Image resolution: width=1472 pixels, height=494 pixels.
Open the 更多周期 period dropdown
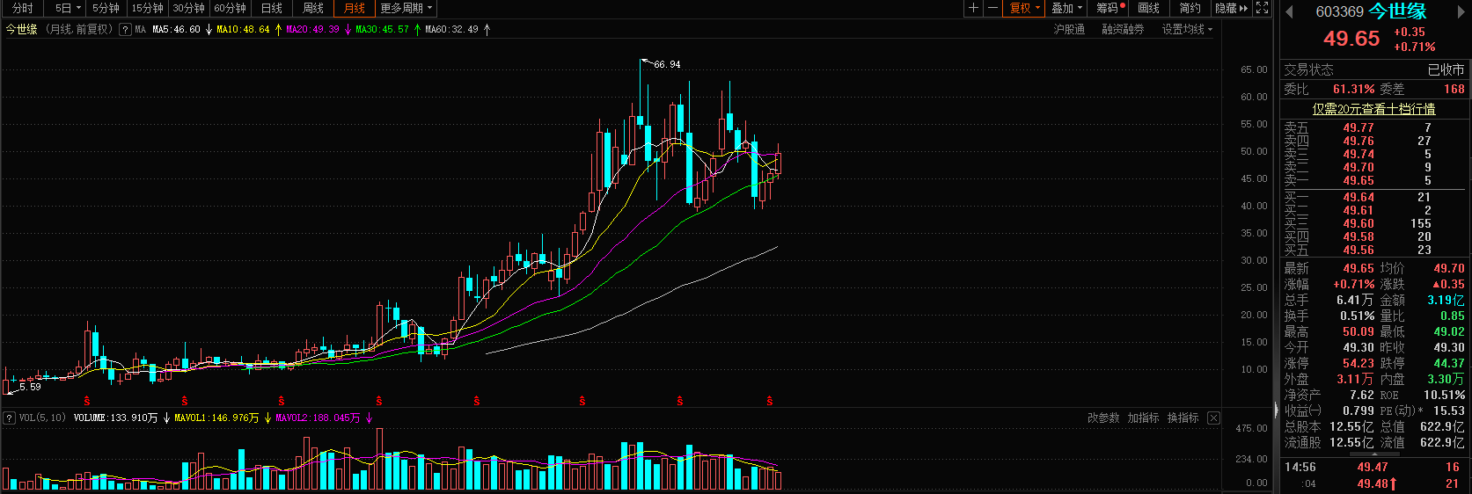pyautogui.click(x=406, y=8)
